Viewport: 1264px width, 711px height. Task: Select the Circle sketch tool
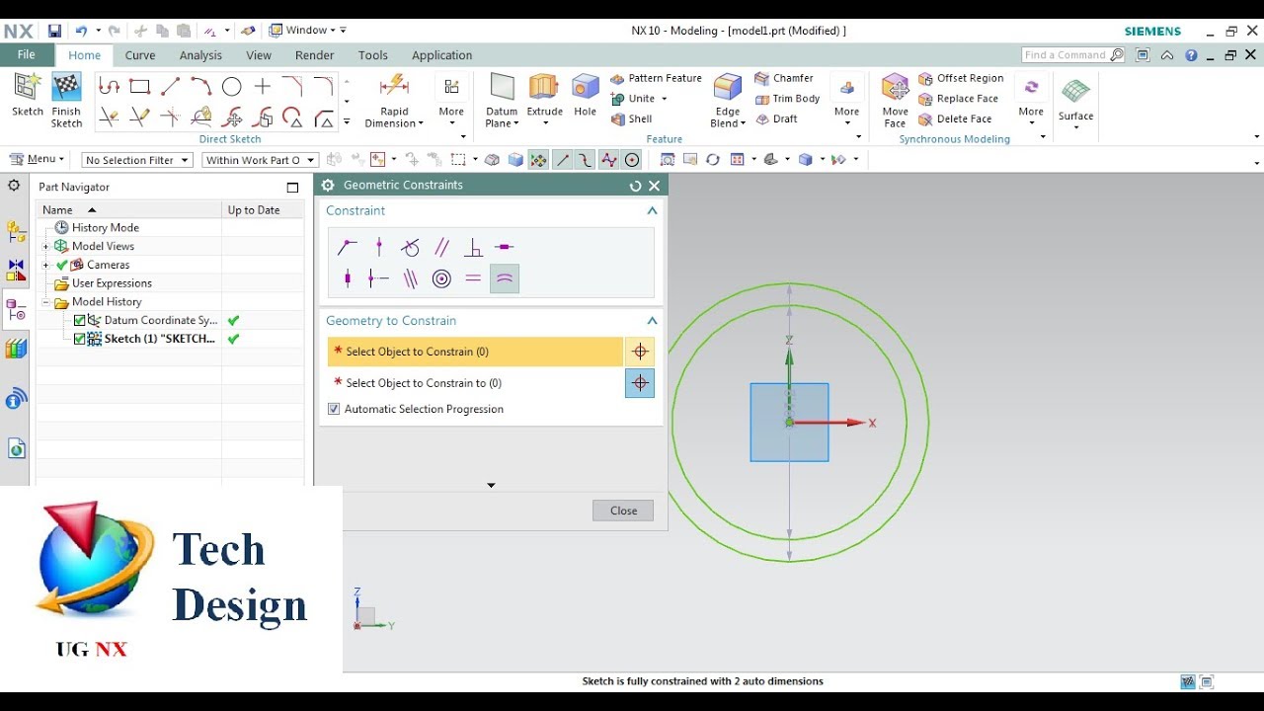point(231,87)
